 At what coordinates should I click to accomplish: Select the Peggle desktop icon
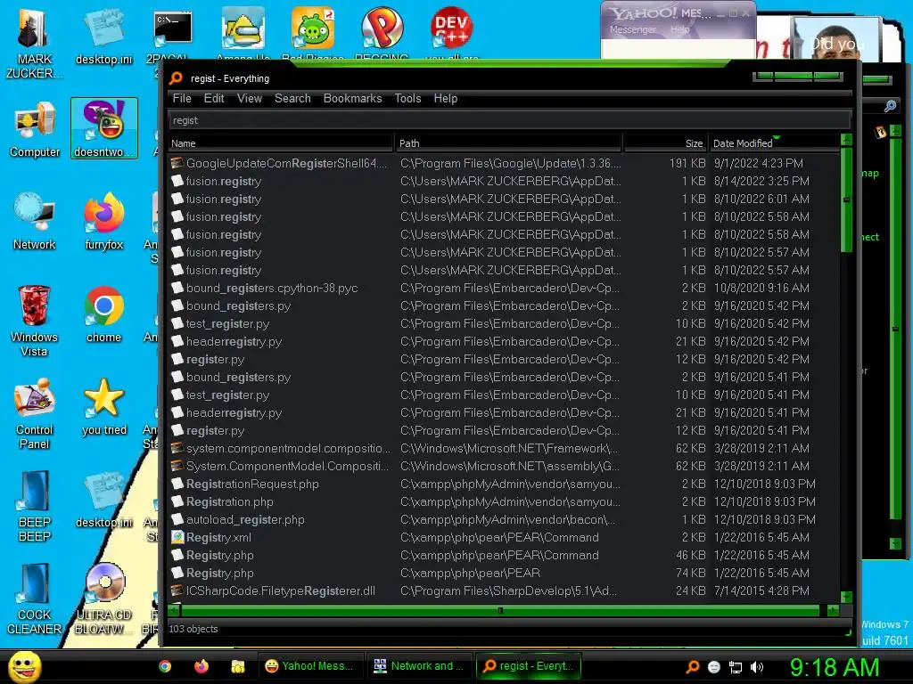click(x=382, y=32)
